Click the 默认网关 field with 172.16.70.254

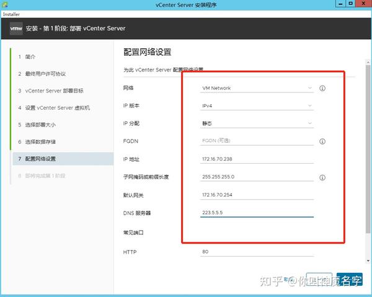[257, 195]
